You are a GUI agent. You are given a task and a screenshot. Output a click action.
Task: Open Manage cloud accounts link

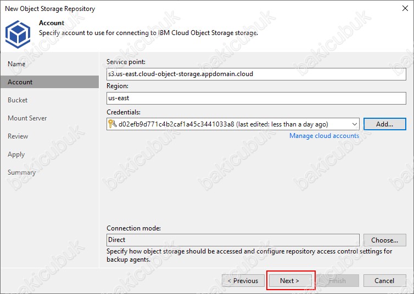(324, 136)
